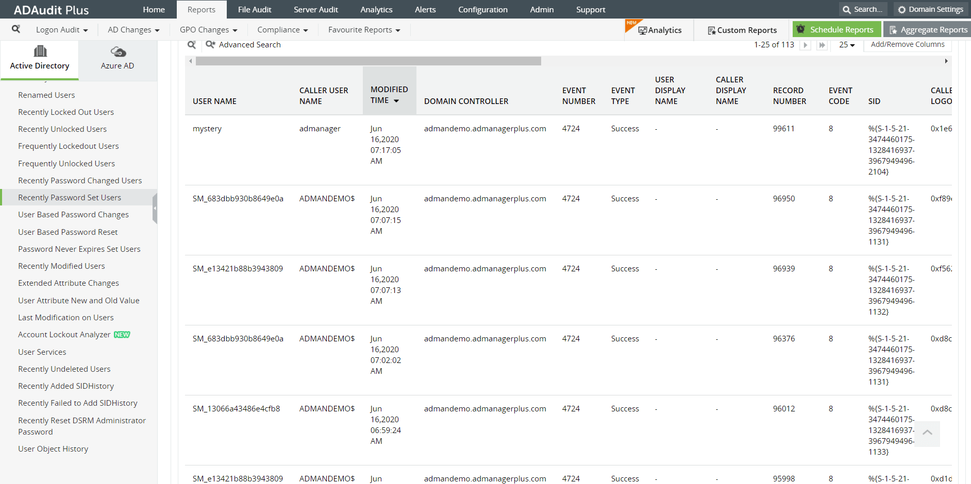Click the DOMAIN CONTROLLER column header
971x484 pixels.
[x=466, y=101]
